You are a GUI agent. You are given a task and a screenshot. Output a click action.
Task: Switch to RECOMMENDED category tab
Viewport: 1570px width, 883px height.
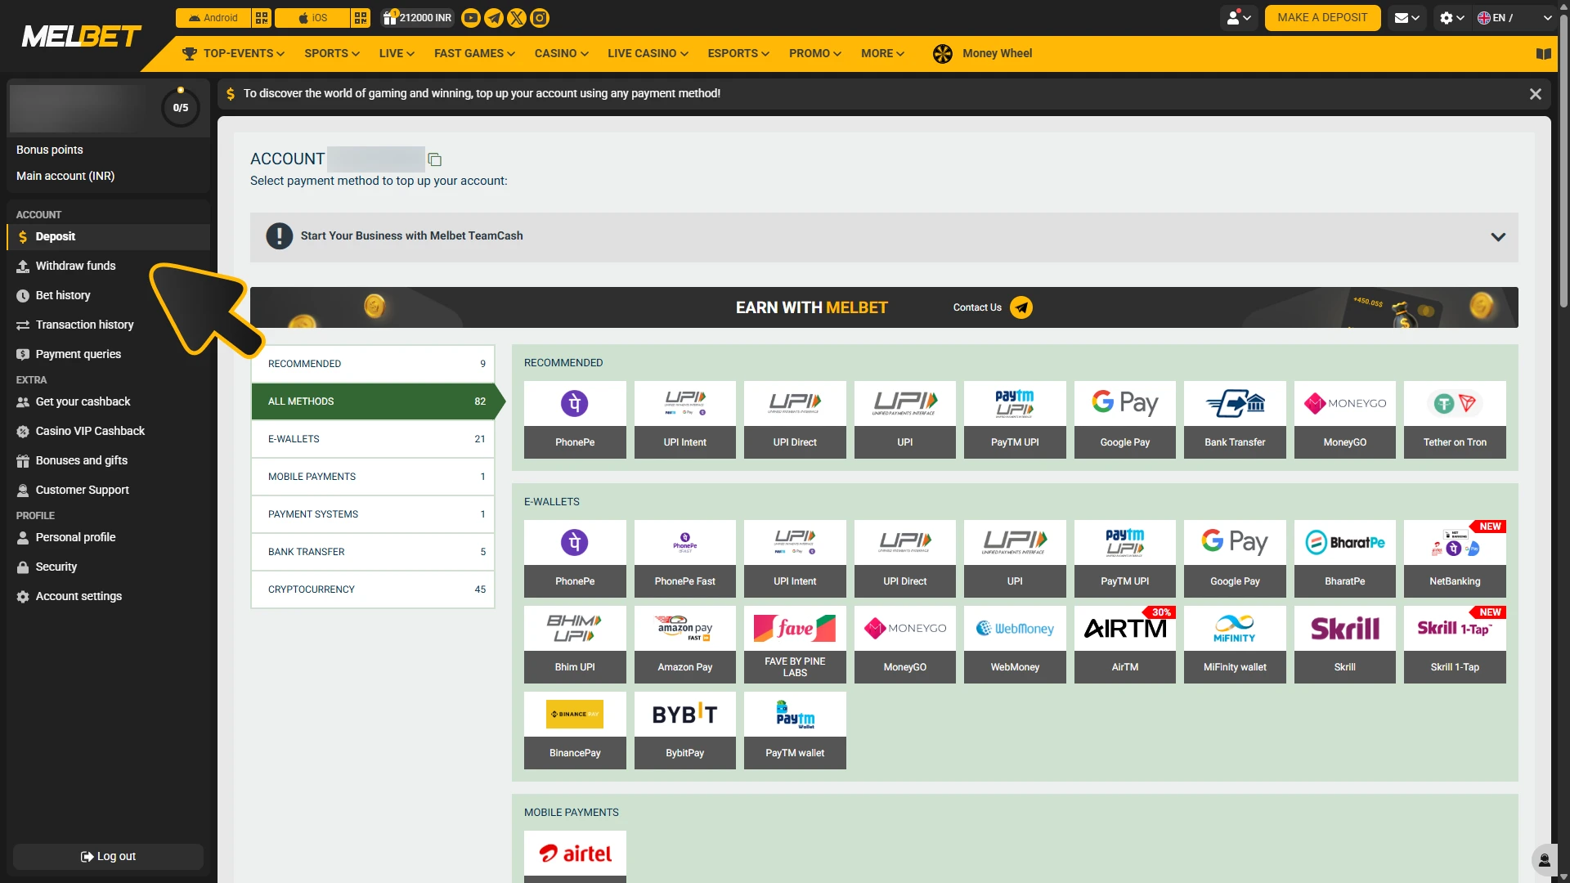tap(373, 364)
